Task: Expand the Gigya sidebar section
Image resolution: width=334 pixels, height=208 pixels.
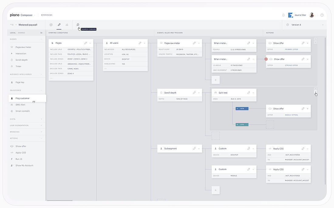Action: coord(41,119)
